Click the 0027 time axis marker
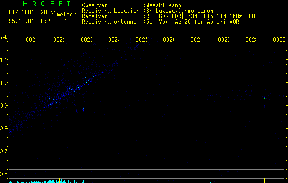The image size is (288, 183). pyautogui.click(x=196, y=39)
